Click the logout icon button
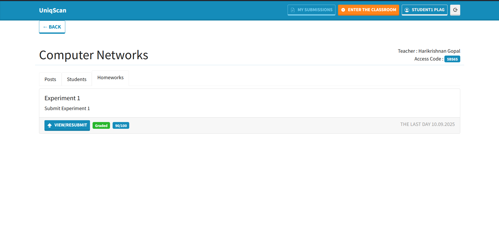This screenshot has width=499, height=229. pos(455,10)
